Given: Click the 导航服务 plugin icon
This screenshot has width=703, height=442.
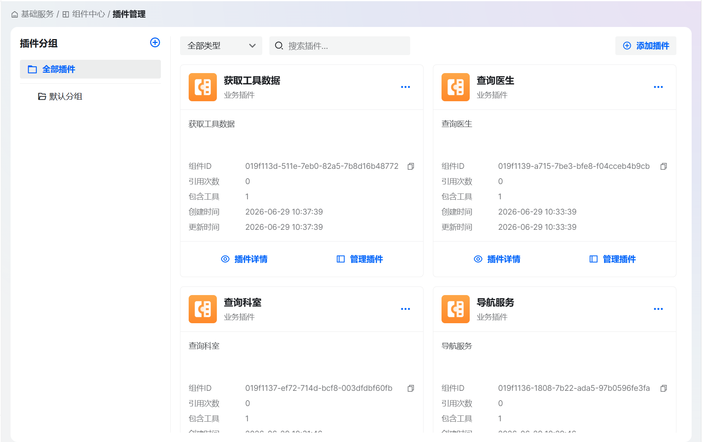Looking at the screenshot, I should [456, 309].
